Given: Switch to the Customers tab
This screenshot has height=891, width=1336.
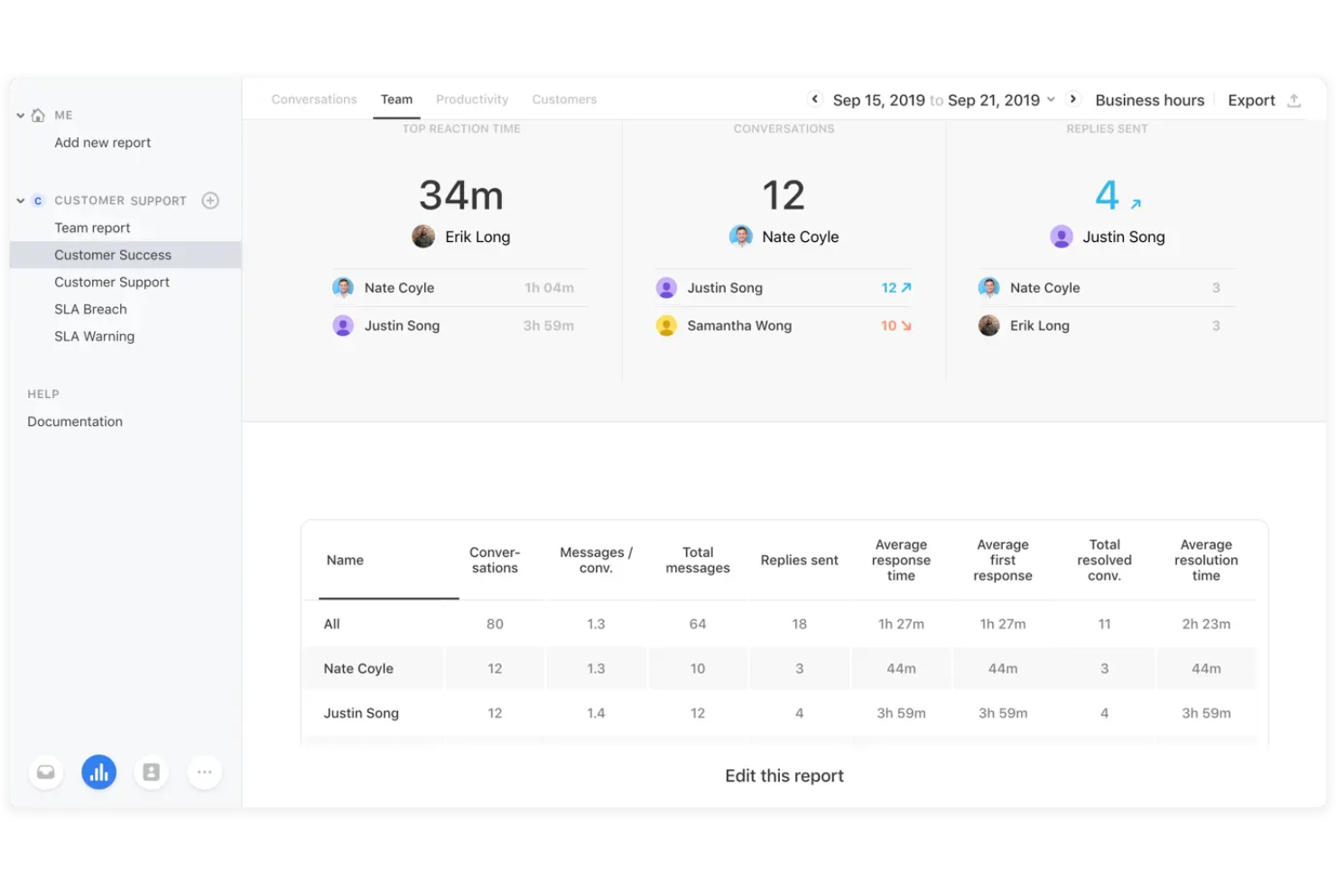Looking at the screenshot, I should (x=564, y=99).
